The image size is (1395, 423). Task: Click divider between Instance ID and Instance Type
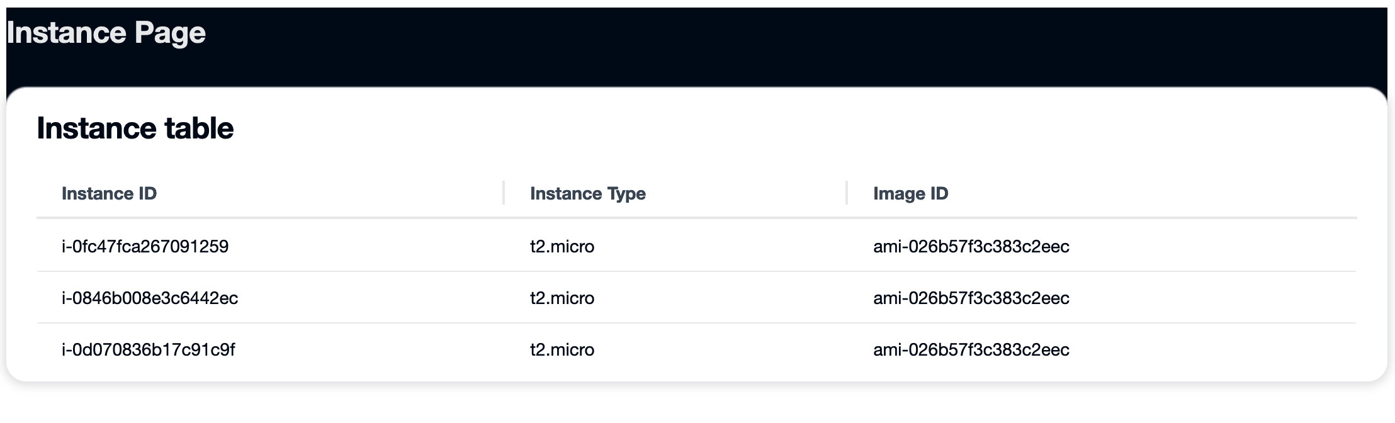click(x=504, y=193)
